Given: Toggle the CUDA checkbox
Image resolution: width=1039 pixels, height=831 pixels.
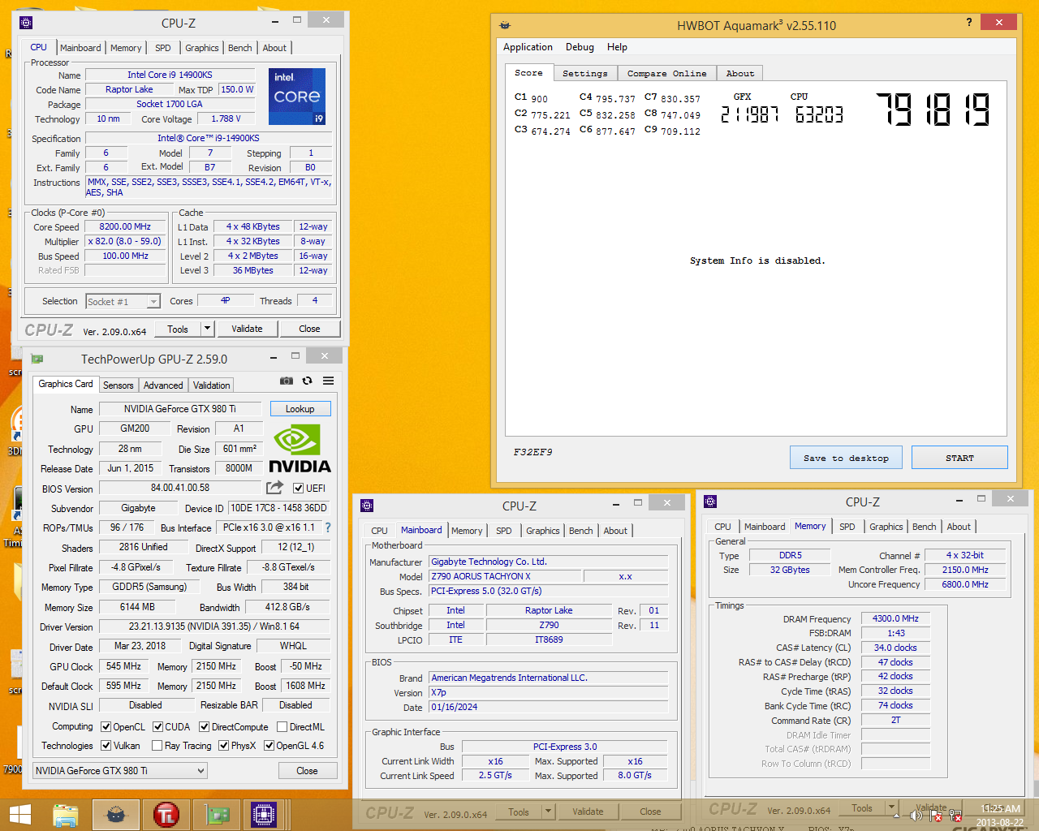Looking at the screenshot, I should tap(157, 727).
